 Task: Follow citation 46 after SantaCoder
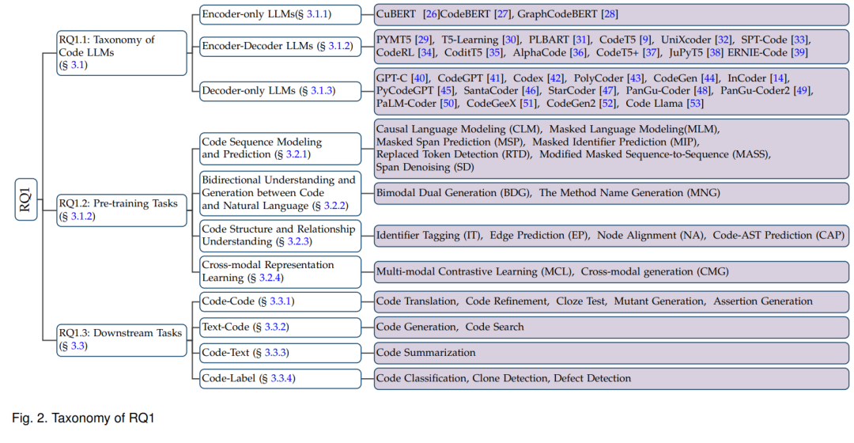coord(530,91)
